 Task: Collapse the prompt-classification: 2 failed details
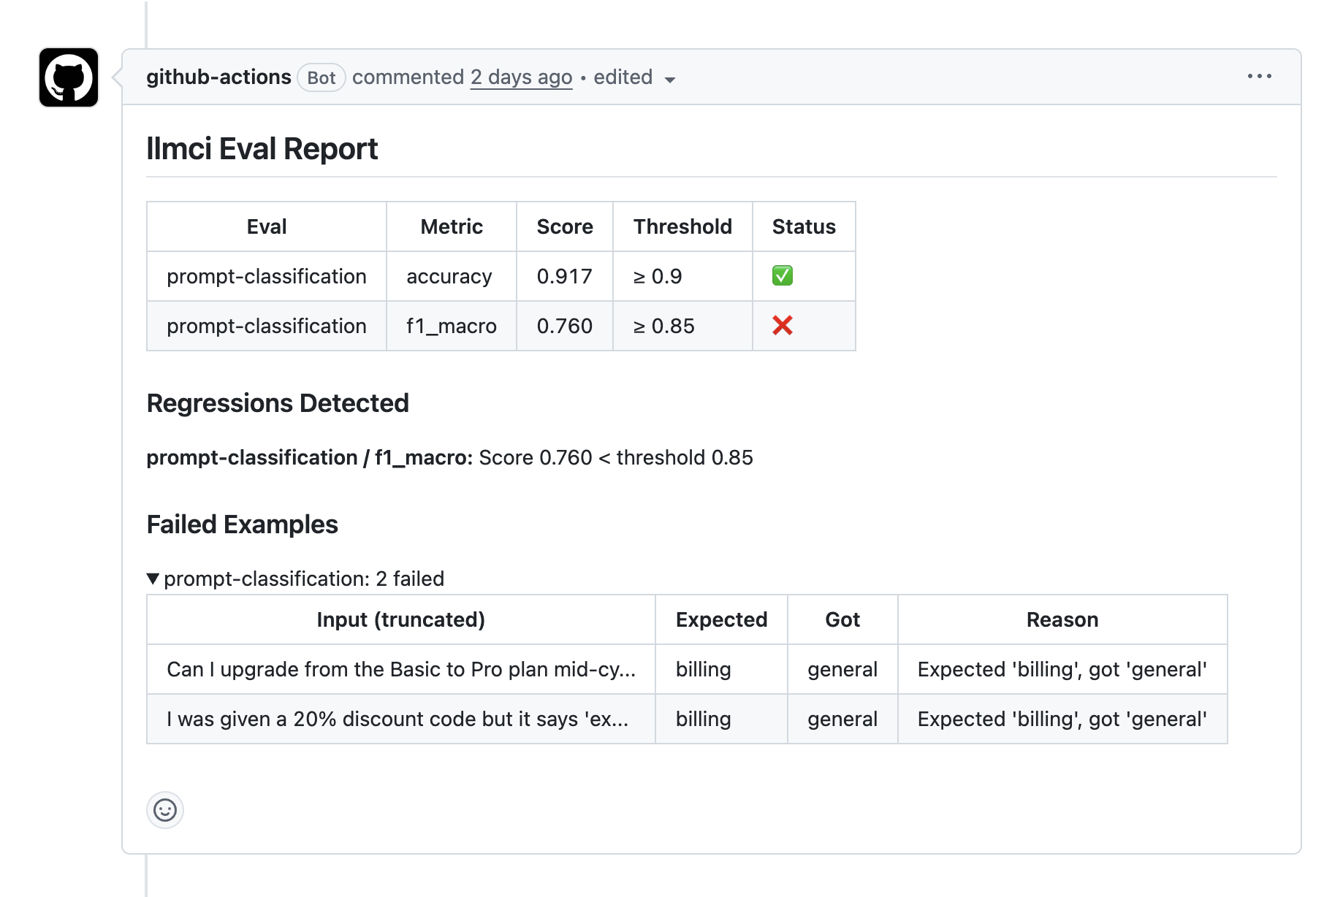tap(296, 579)
